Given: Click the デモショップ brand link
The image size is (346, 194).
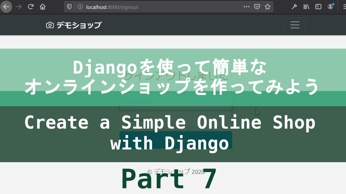Looking at the screenshot, I should pyautogui.click(x=74, y=25).
